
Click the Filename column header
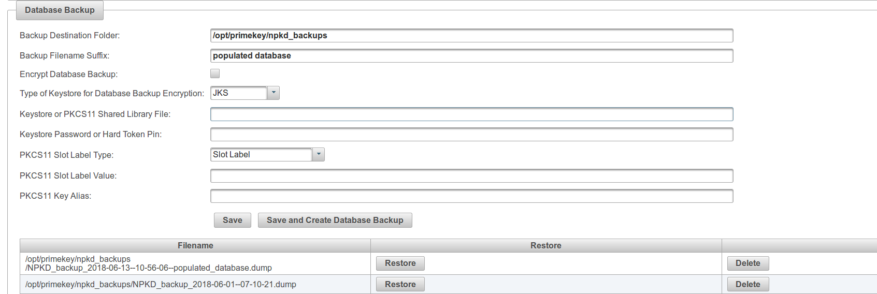pos(195,246)
